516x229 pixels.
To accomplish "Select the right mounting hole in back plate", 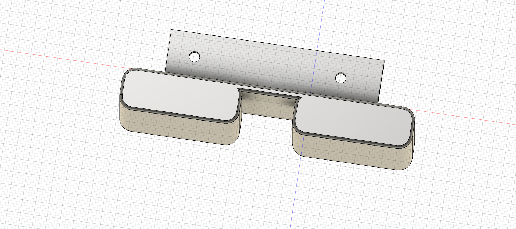I will (341, 78).
